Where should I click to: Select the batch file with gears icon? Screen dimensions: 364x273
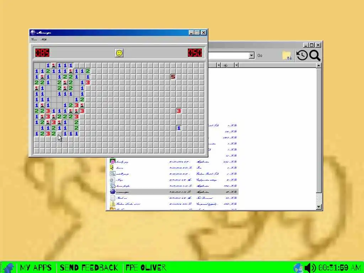[x=113, y=173]
